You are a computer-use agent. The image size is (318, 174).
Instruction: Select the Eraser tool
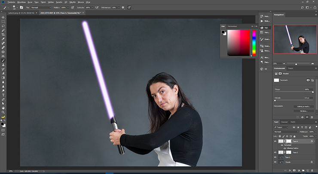point(3,73)
